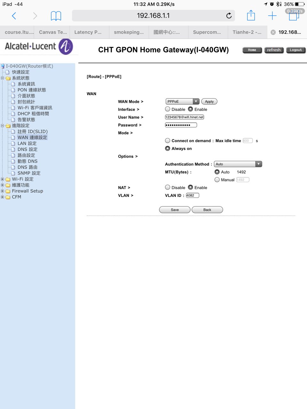Select Interface Disable radio button

[x=168, y=109]
